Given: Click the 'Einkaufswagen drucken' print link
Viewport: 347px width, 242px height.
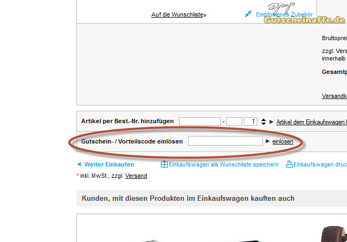Looking at the screenshot, I should click(320, 165).
